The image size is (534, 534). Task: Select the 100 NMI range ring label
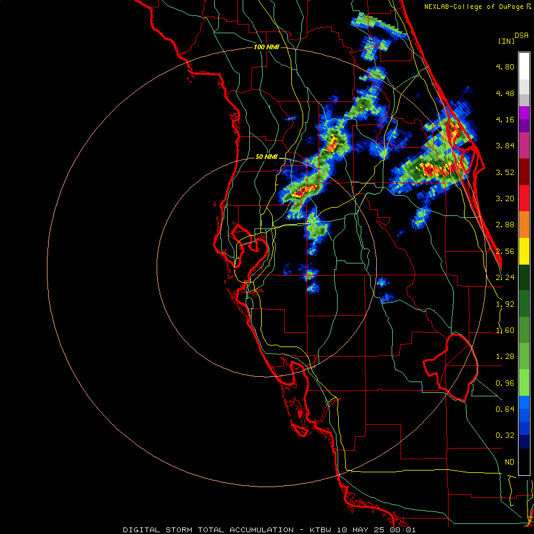coord(266,47)
